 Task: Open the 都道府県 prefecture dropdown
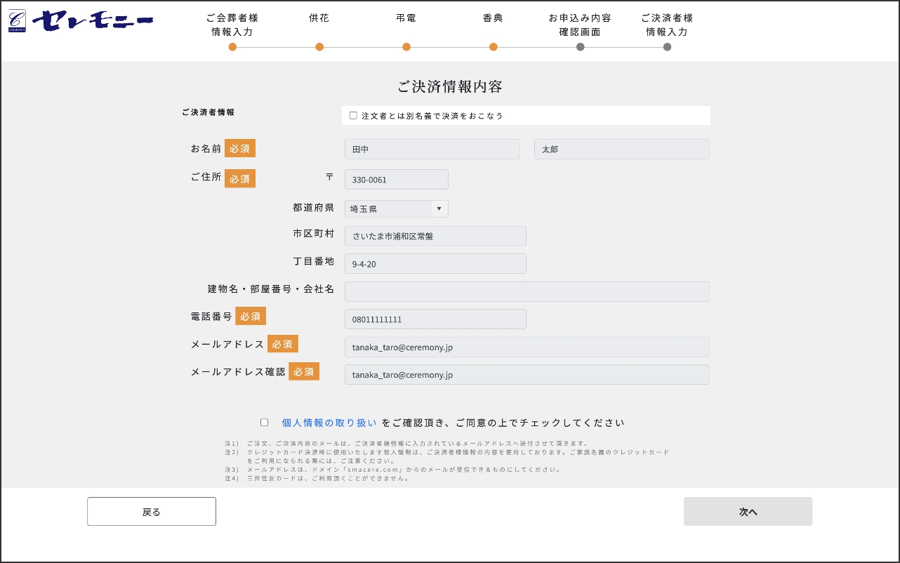396,208
